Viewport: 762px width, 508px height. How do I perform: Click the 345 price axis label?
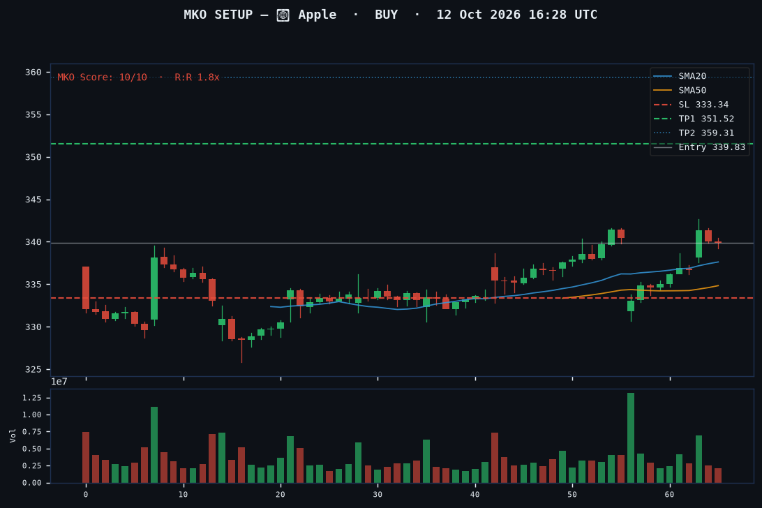coord(33,200)
